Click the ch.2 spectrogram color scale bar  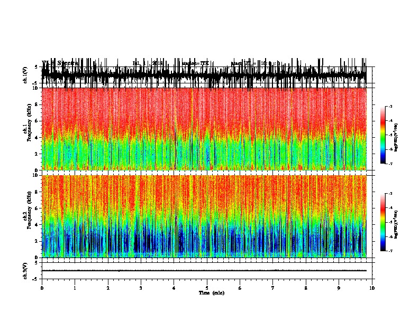(x=383, y=222)
